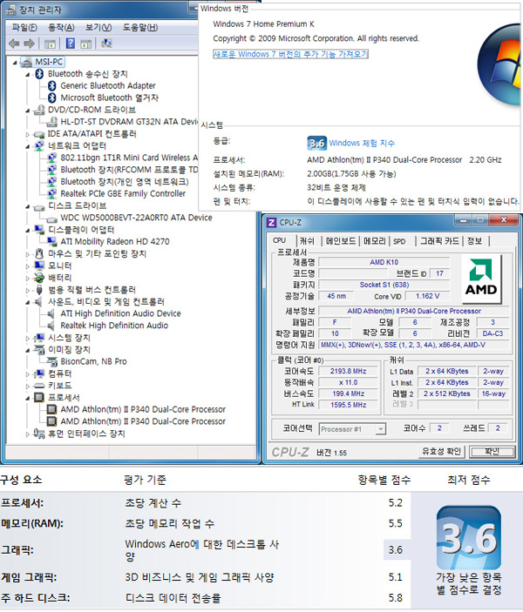Open the 파일(F) menu
This screenshot has height=612, width=523.
click(x=24, y=27)
